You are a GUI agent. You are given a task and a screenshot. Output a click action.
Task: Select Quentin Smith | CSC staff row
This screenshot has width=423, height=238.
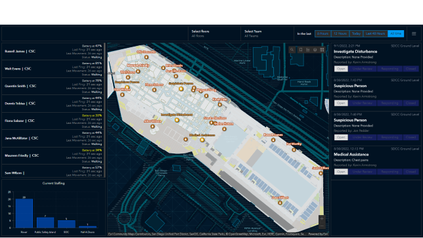[53, 86]
